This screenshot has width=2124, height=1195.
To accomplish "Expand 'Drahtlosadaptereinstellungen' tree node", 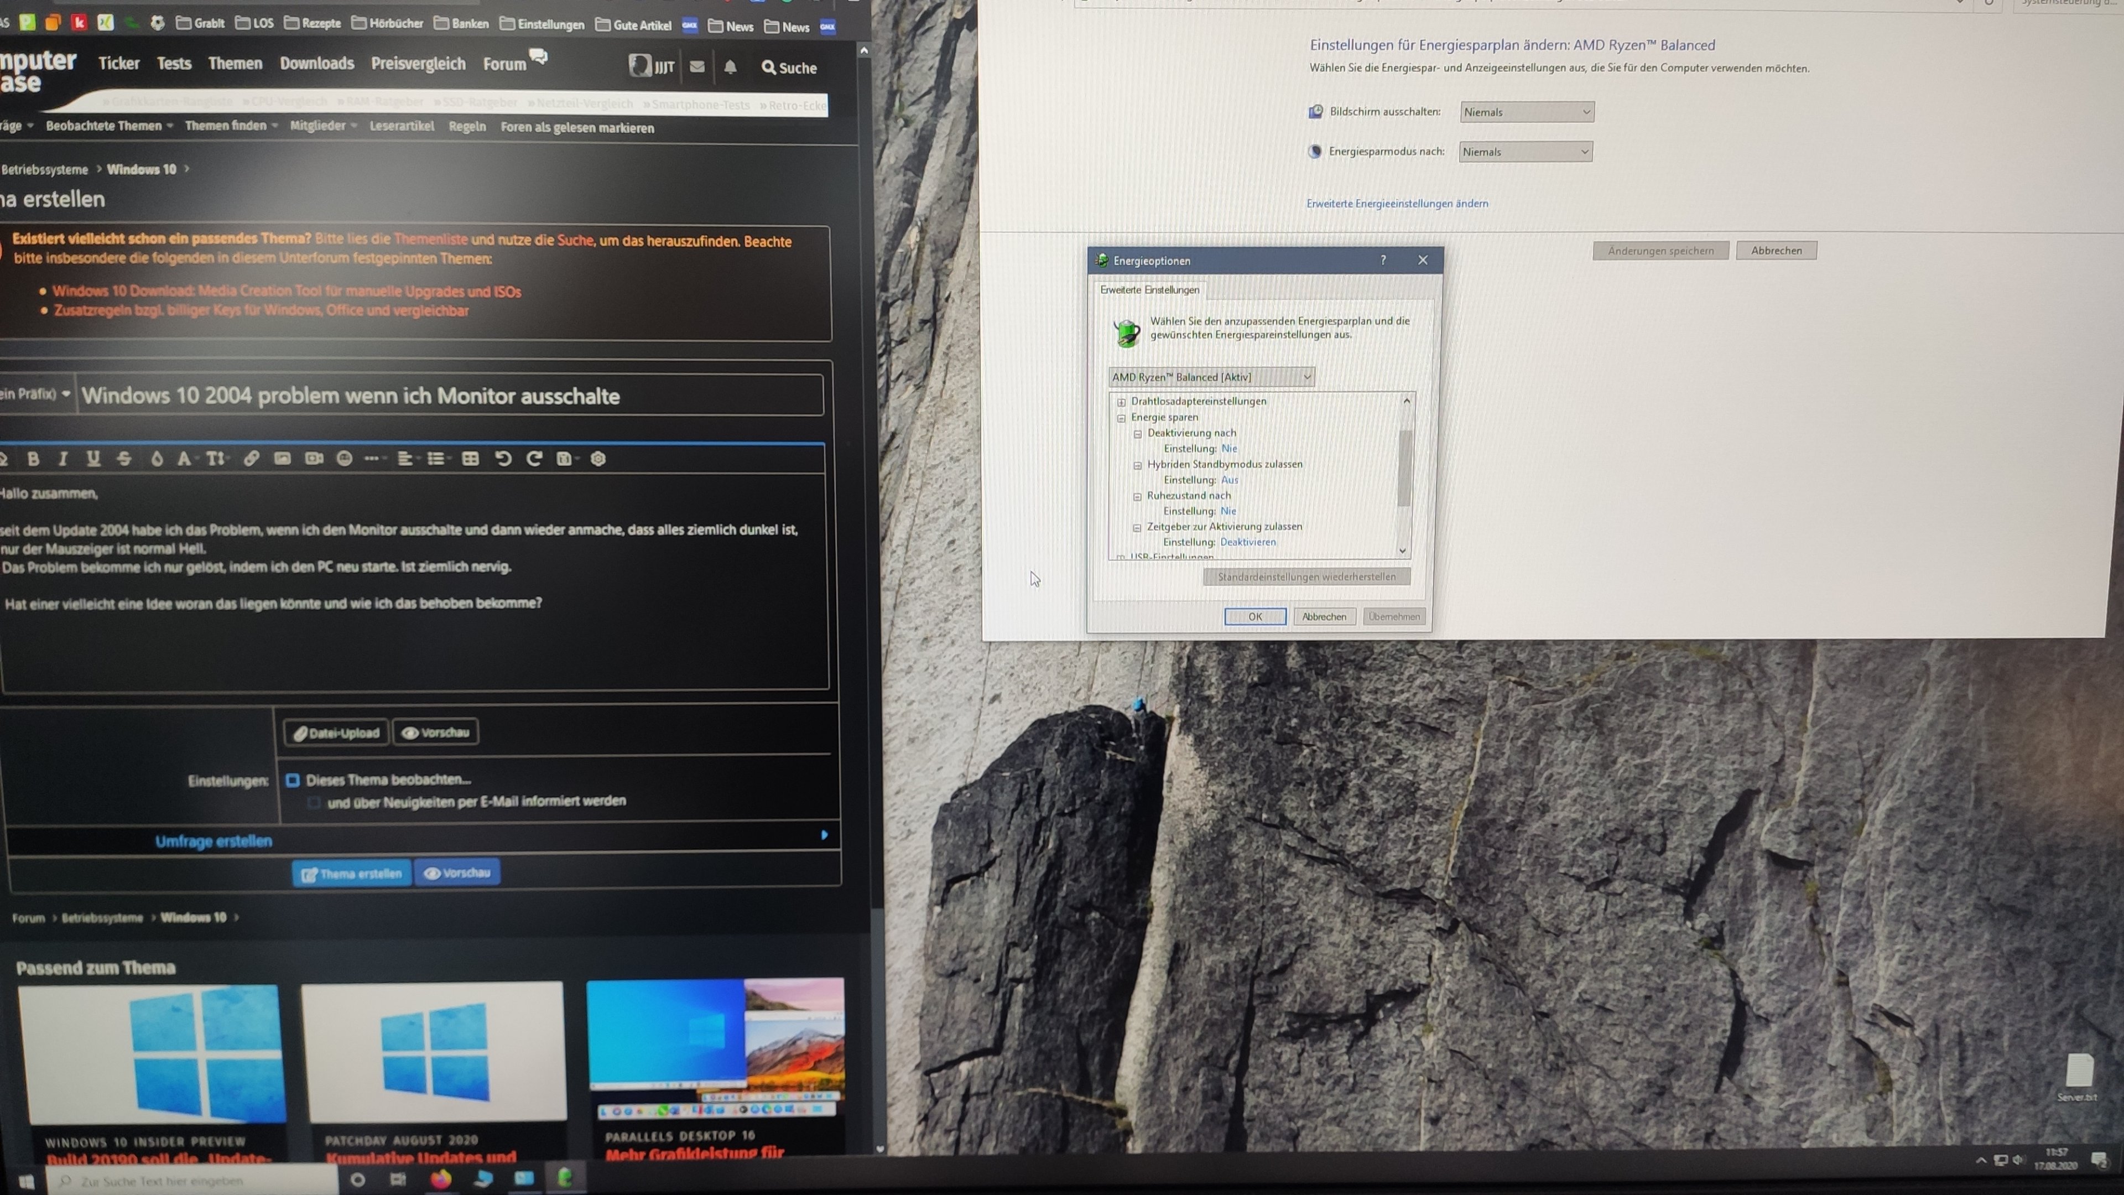I will tap(1121, 402).
